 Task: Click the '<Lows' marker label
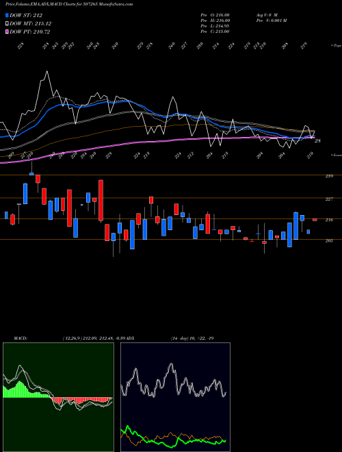(336, 155)
